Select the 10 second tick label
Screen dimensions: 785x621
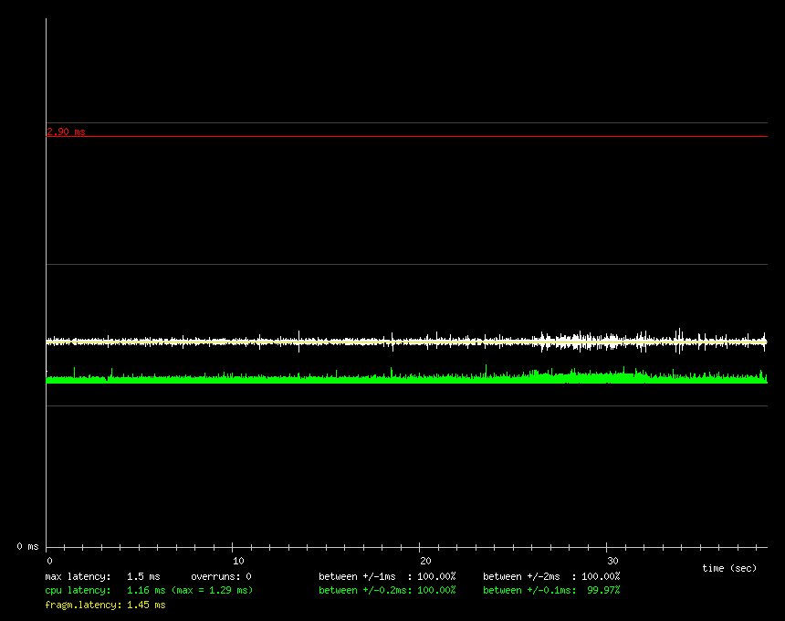point(238,561)
